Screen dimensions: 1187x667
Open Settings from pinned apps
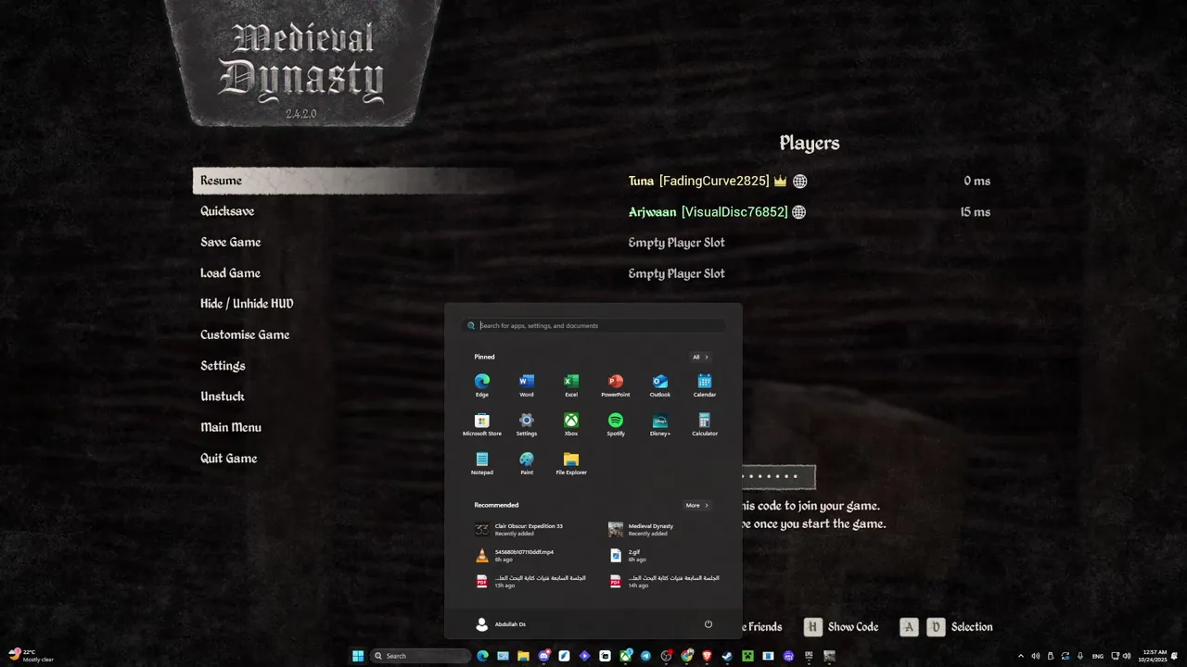tap(527, 424)
